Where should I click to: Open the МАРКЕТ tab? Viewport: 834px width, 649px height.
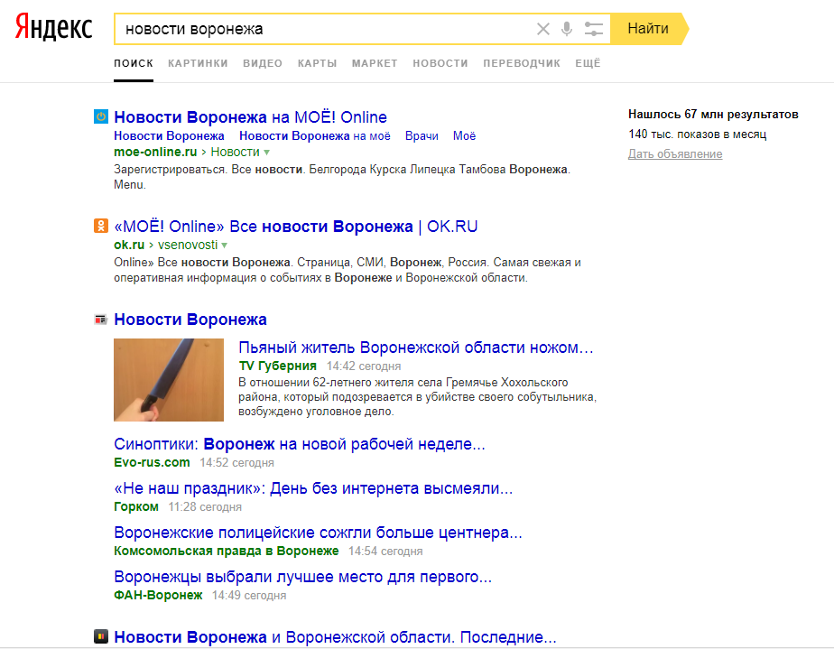tap(375, 63)
